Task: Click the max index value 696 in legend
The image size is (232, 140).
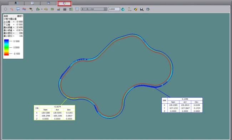Action: point(21,33)
